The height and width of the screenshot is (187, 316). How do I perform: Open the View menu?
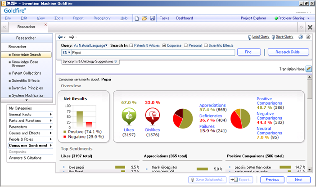coord(41,18)
